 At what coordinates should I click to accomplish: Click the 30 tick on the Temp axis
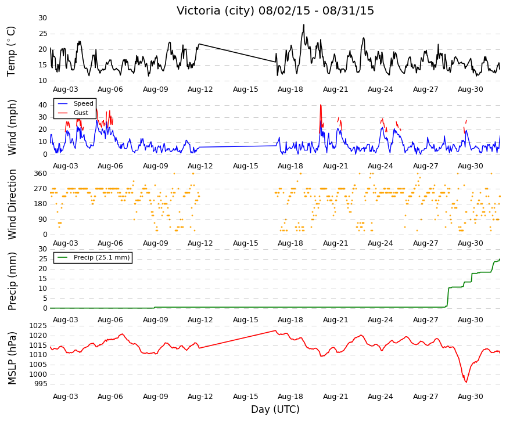pyautogui.click(x=43, y=18)
